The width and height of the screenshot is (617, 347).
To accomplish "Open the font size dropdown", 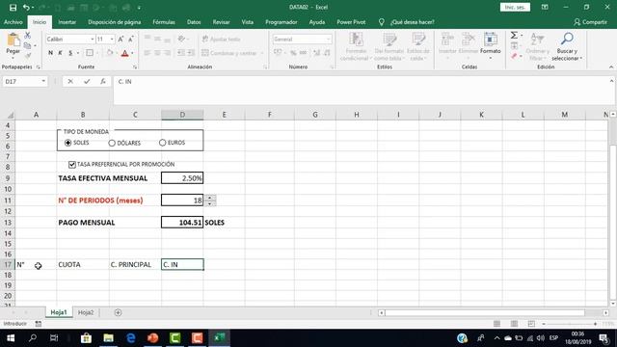I will pyautogui.click(x=112, y=40).
